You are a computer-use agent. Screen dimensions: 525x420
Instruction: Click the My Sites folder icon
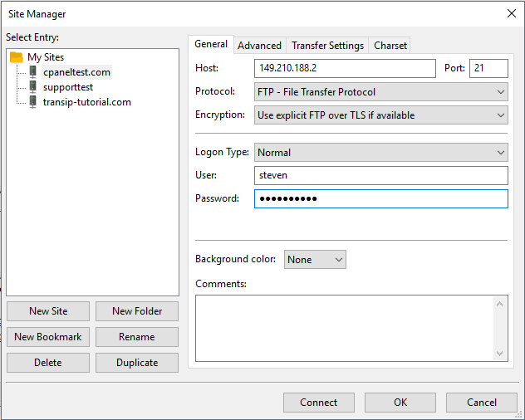coord(17,57)
